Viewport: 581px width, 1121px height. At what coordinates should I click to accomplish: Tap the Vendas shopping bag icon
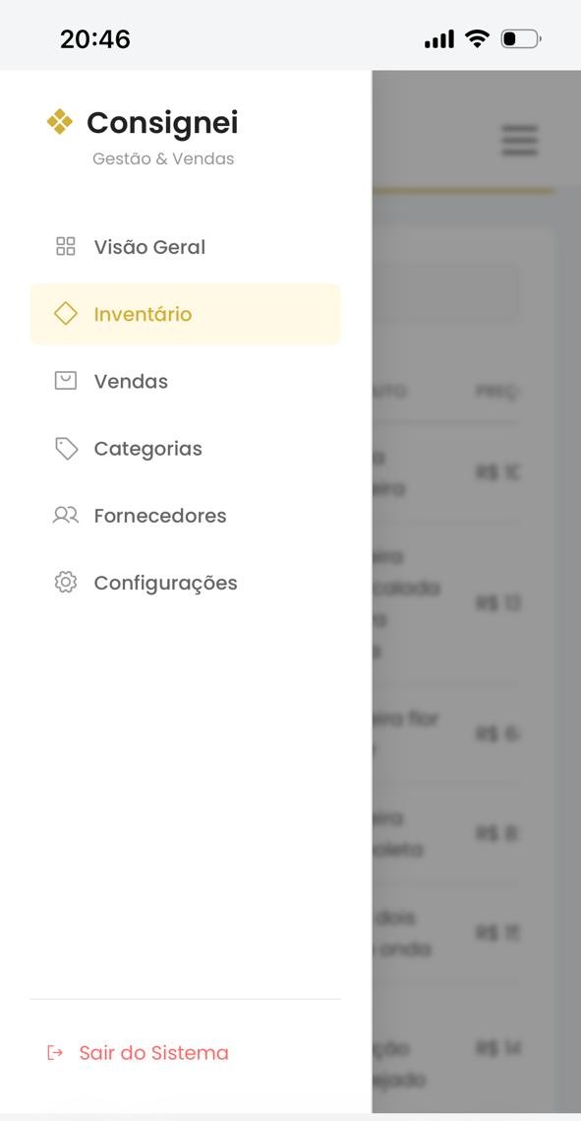65,380
